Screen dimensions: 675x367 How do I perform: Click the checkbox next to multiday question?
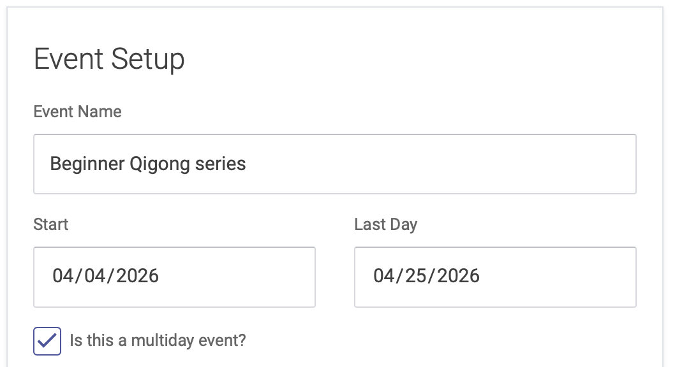click(46, 341)
